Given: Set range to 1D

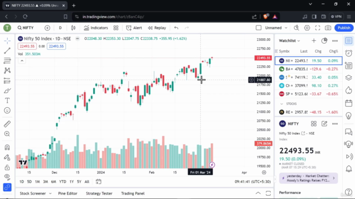Looking at the screenshot, I should click(22, 182).
